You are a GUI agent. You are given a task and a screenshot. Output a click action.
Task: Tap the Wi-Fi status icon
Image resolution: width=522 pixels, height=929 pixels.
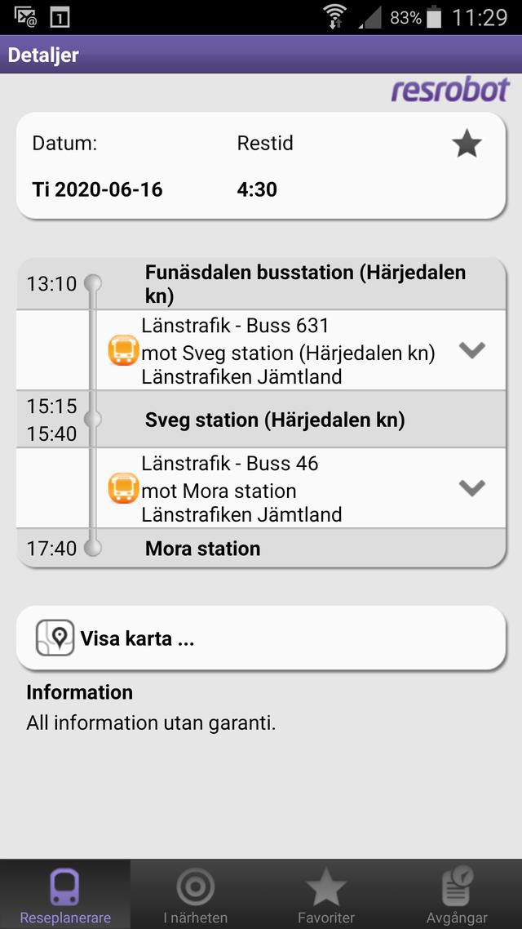(334, 16)
